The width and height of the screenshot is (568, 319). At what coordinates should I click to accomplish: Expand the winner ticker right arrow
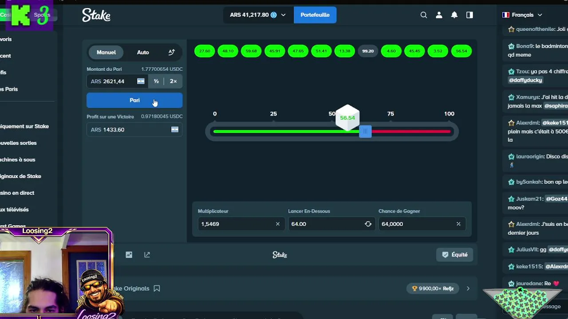coord(468,288)
